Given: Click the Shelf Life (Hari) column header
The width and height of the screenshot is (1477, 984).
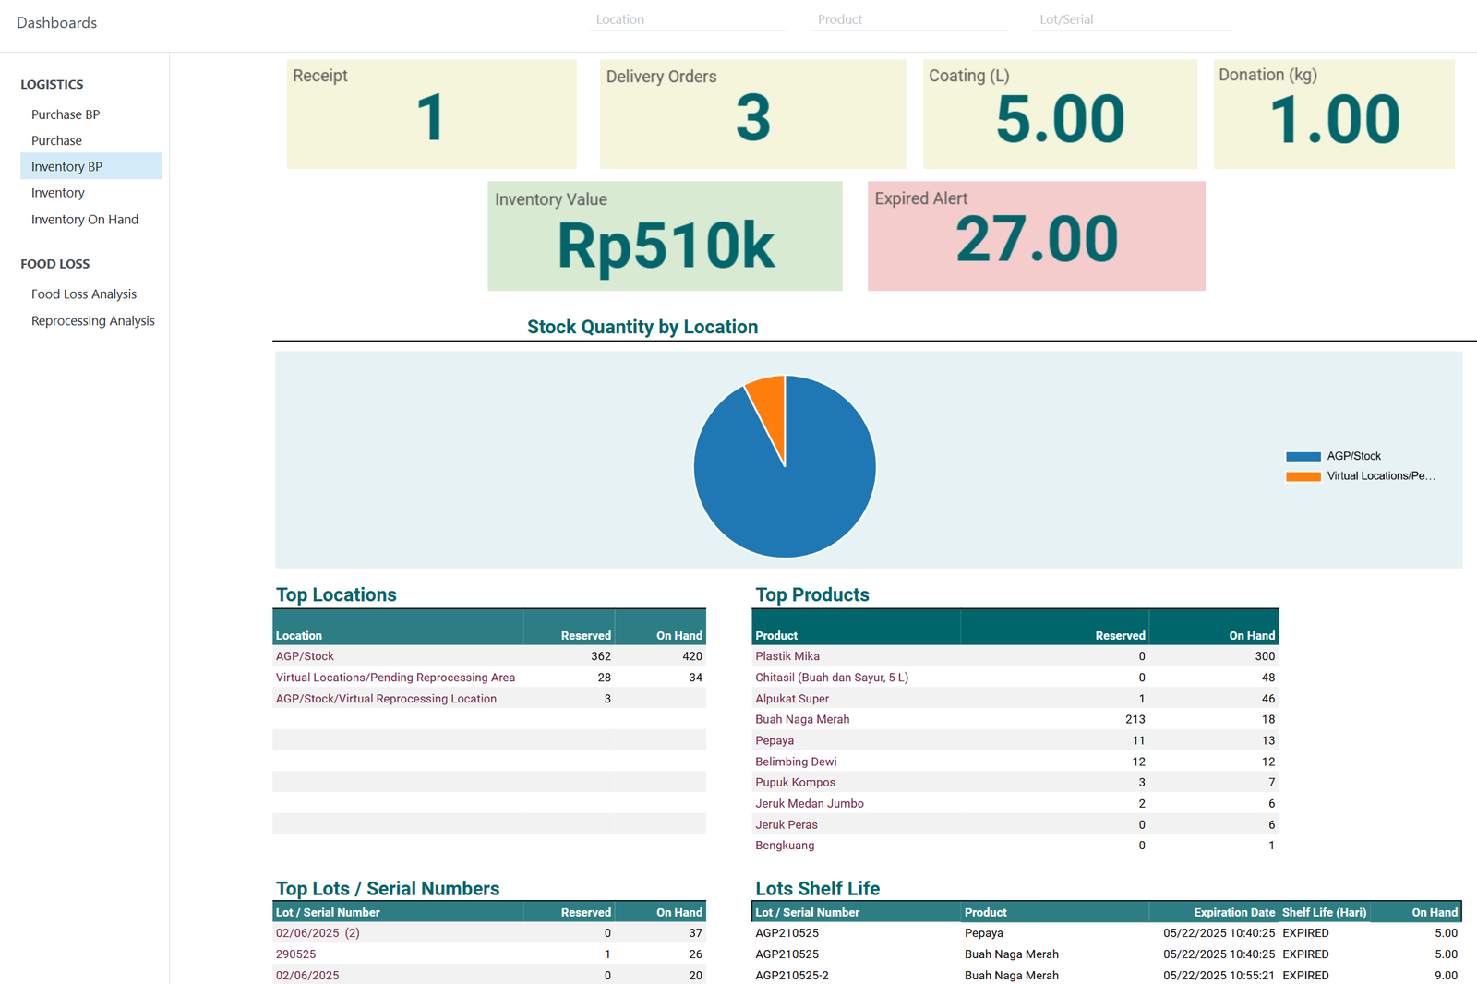Looking at the screenshot, I should (x=1324, y=912).
